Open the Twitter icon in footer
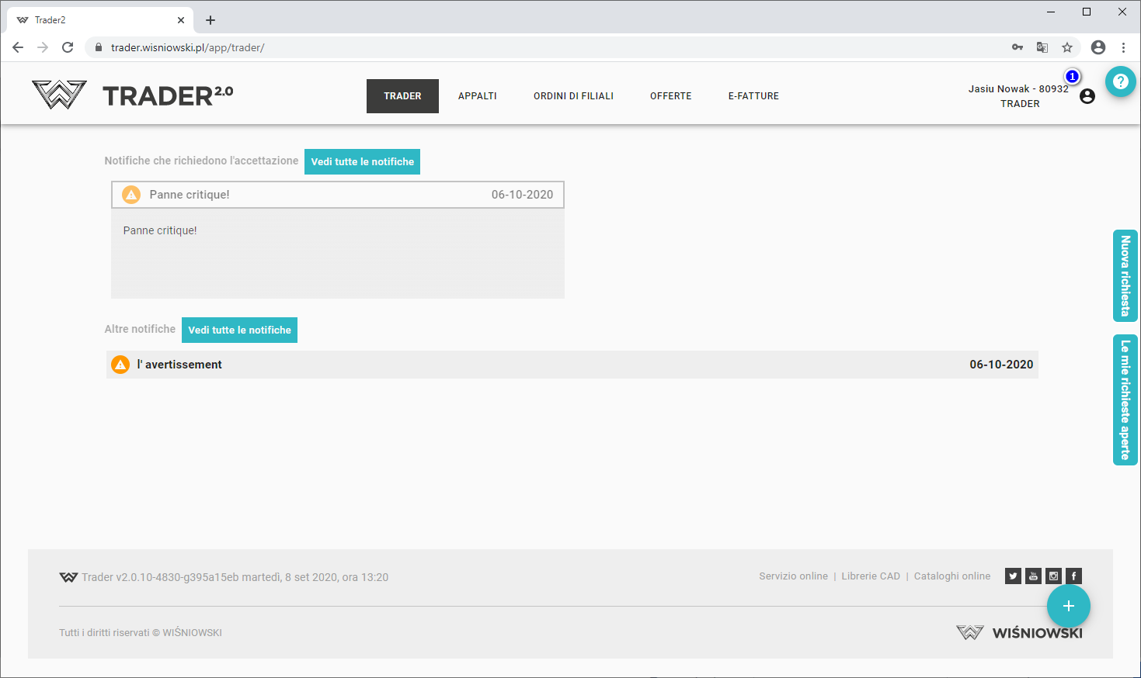 (x=1013, y=576)
